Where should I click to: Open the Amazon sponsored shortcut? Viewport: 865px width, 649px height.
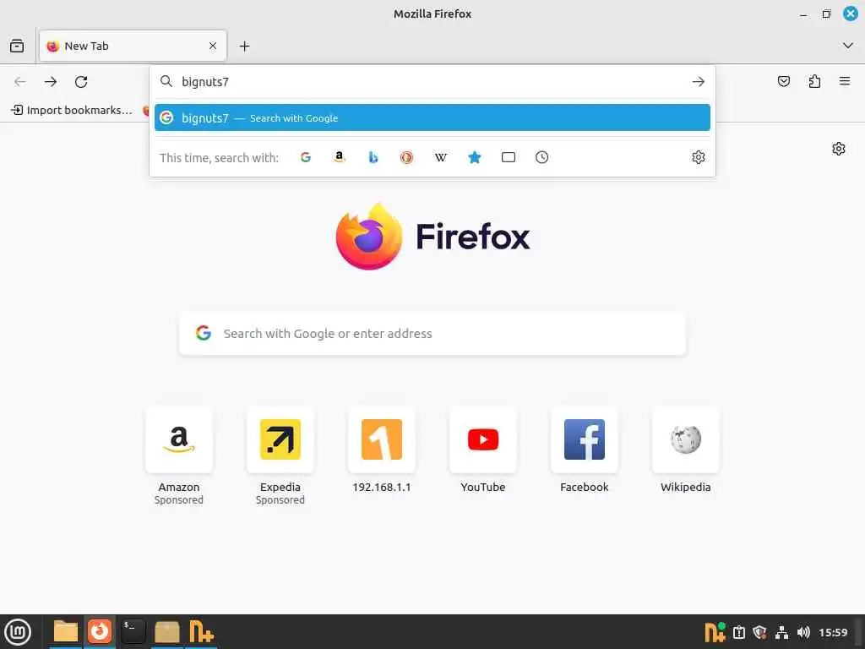point(179,439)
